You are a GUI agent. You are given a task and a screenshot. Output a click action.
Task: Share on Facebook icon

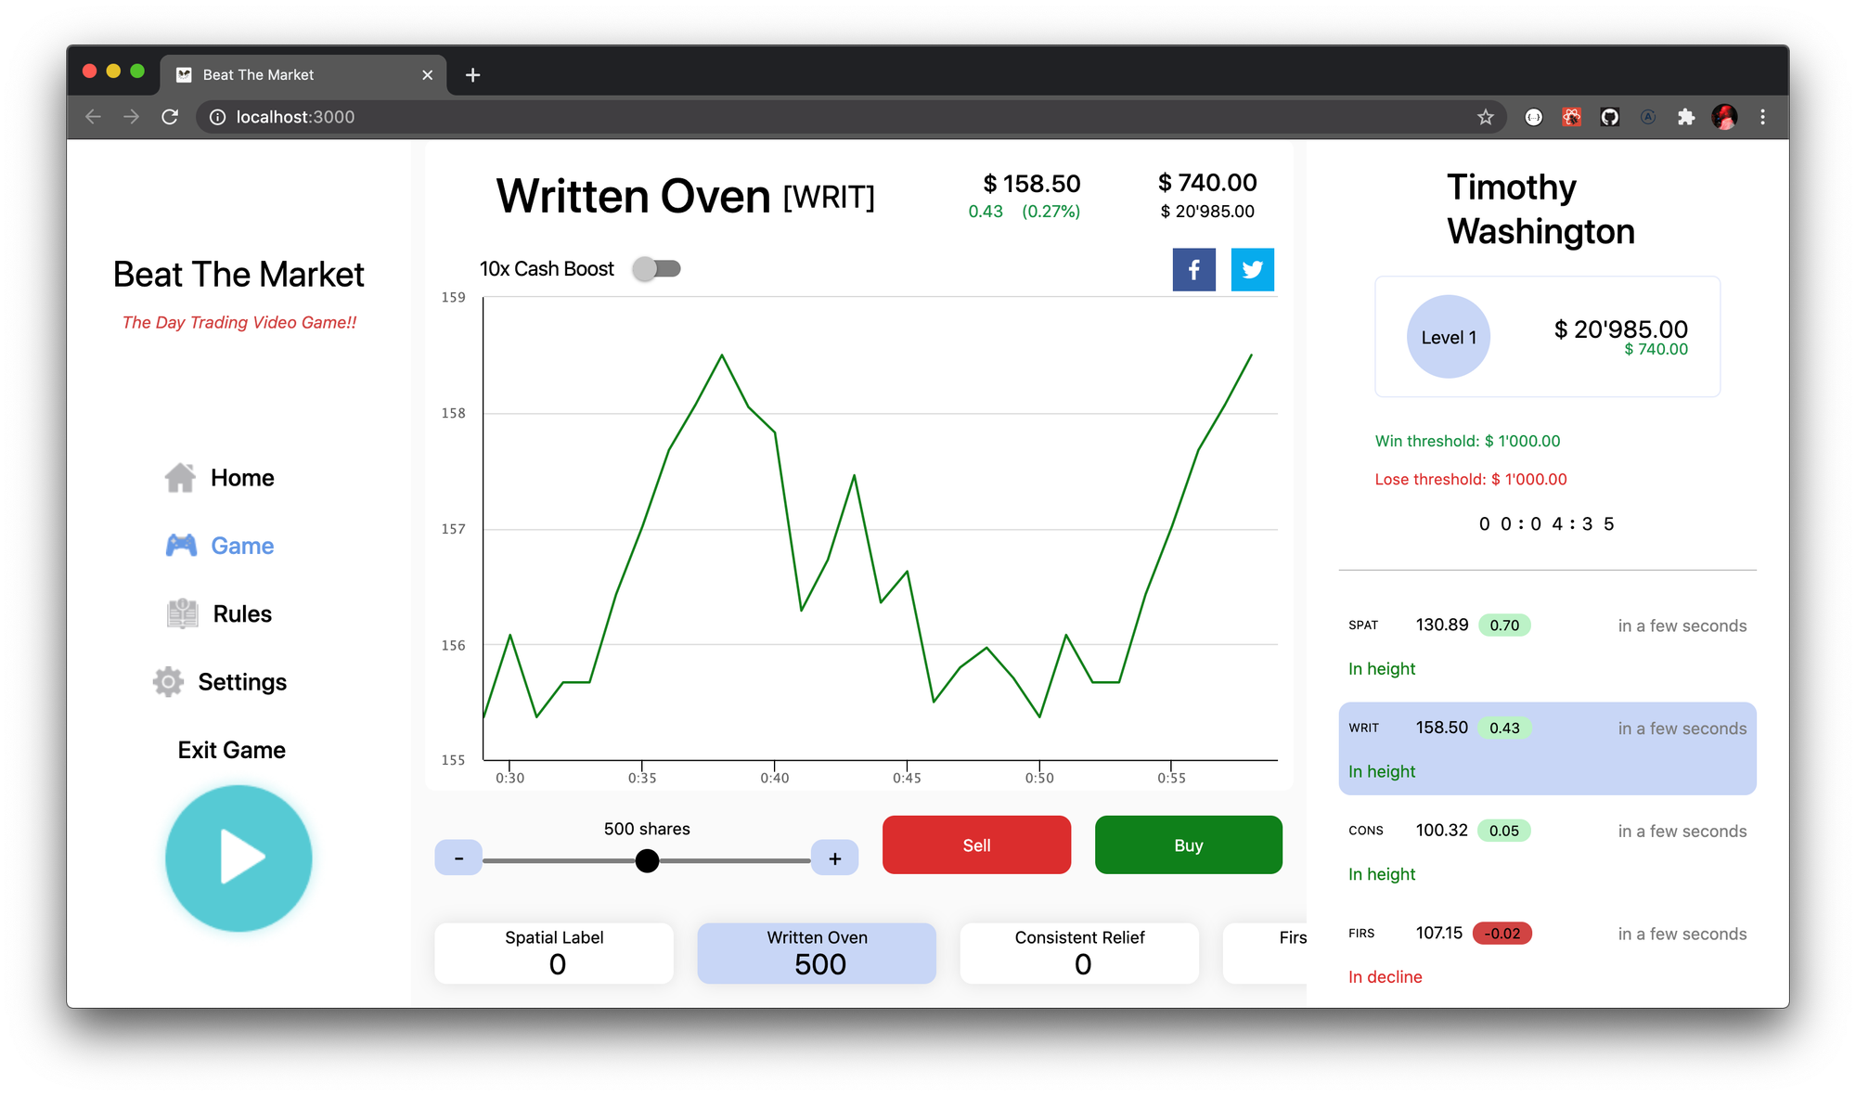(x=1193, y=270)
